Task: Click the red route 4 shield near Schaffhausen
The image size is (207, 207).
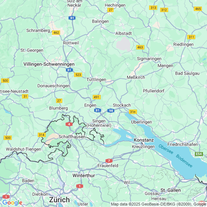Action: (69, 124)
